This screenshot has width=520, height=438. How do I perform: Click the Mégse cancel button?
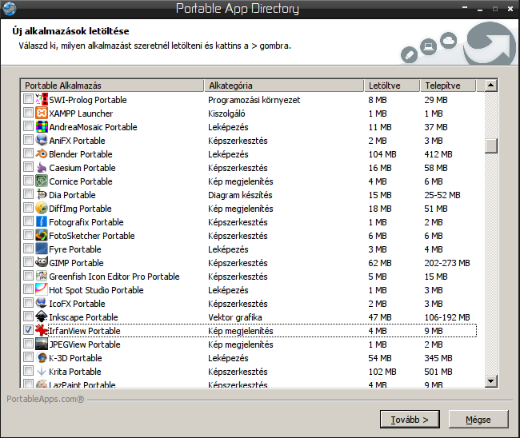pos(478,420)
